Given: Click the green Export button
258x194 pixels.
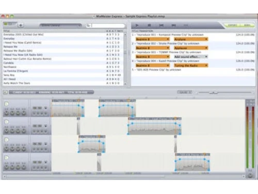Looking at the screenshot, I should (x=233, y=25).
